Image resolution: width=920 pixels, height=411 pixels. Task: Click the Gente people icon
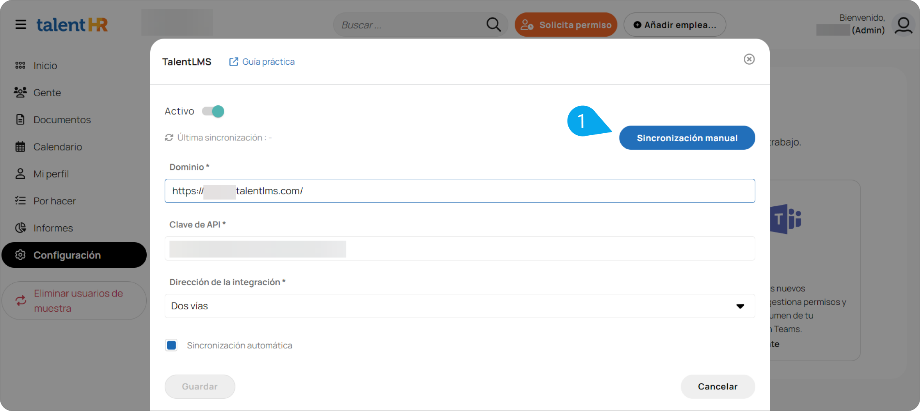(20, 93)
